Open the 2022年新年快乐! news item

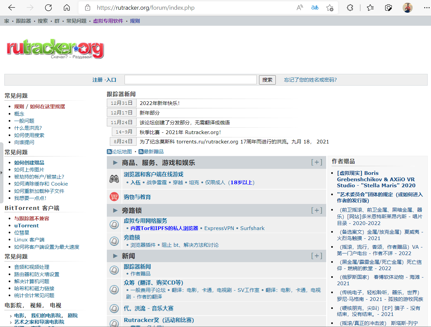pyautogui.click(x=160, y=103)
